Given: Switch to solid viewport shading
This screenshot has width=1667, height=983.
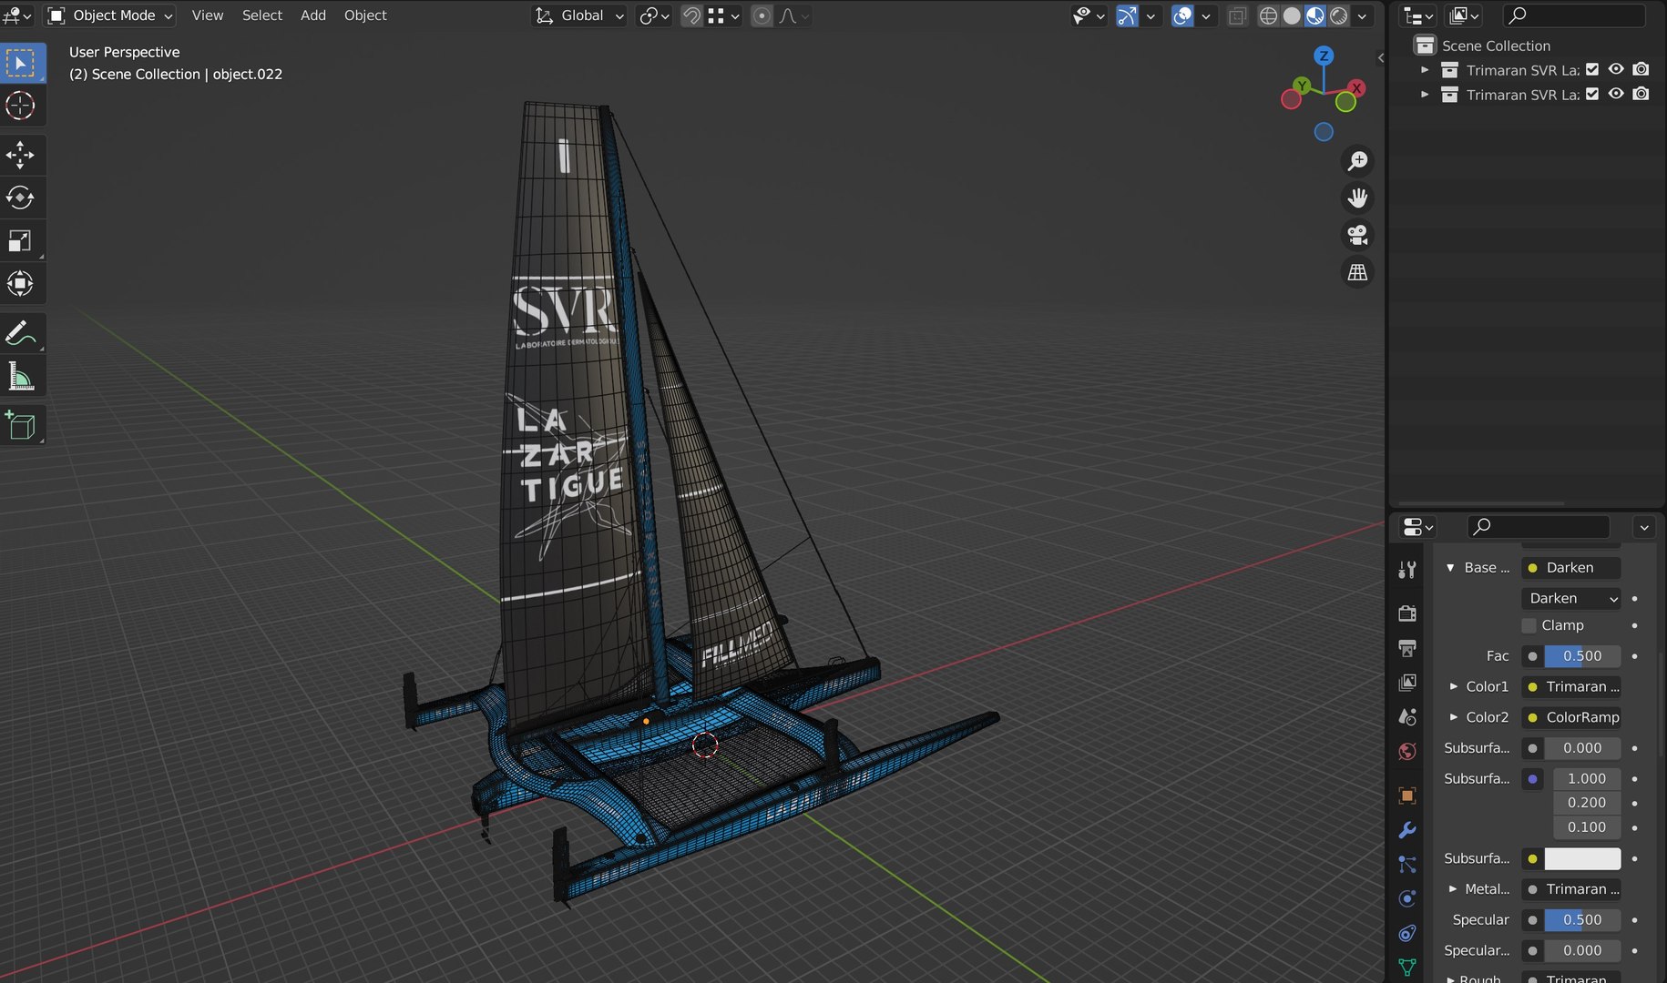Looking at the screenshot, I should click(x=1292, y=15).
